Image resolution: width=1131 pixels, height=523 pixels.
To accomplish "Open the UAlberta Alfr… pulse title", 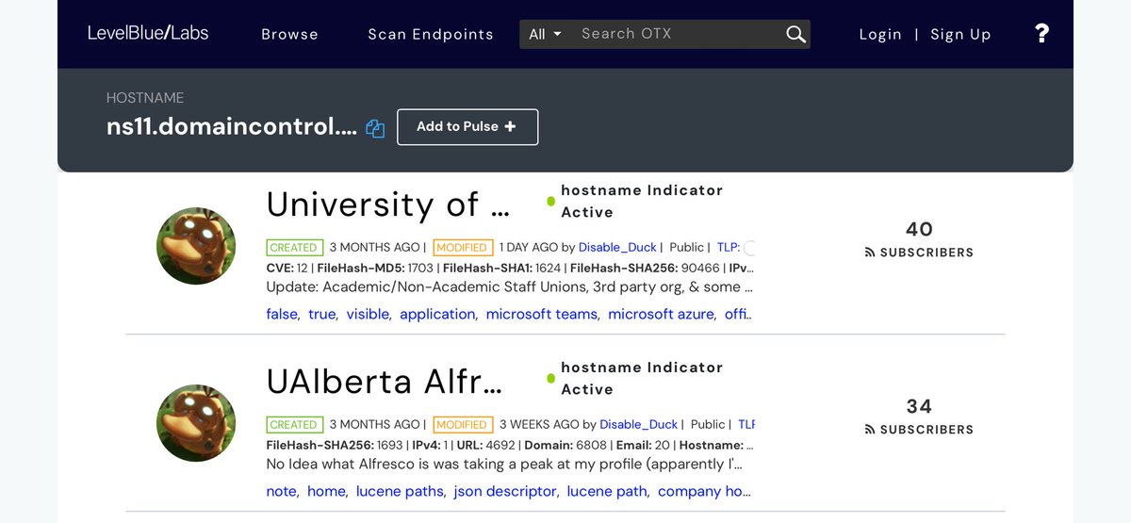I will 384,382.
